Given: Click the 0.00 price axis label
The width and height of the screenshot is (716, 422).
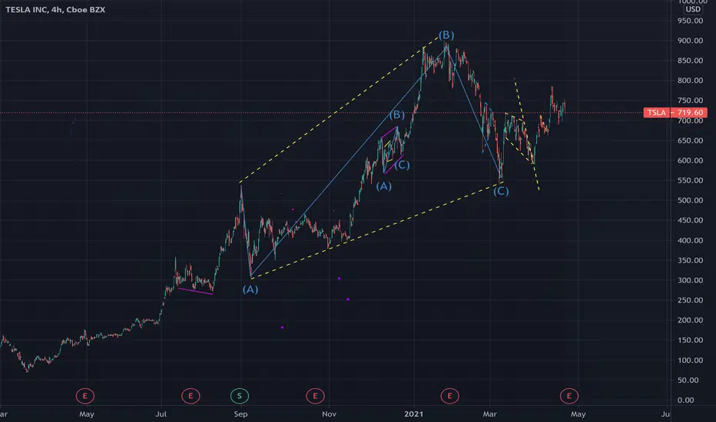Looking at the screenshot, I should coord(686,400).
